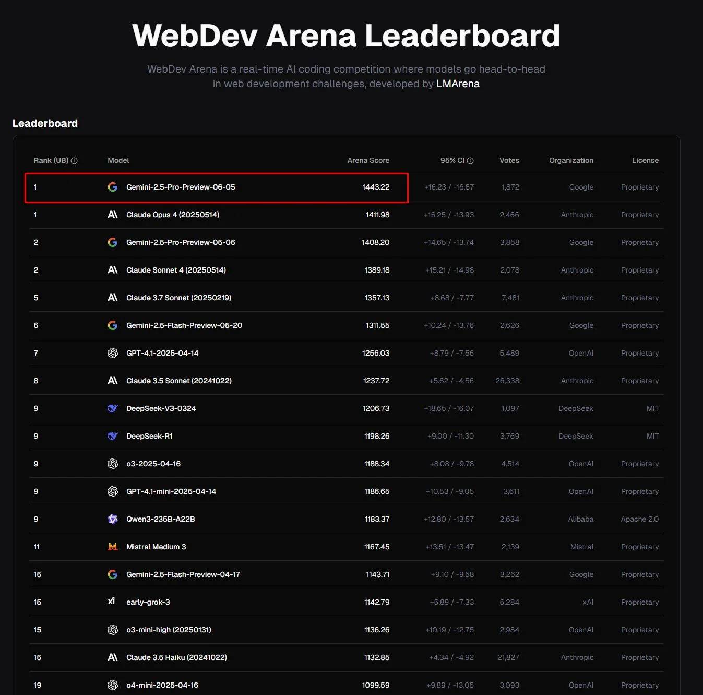The image size is (703, 695).
Task: Click the xAI organization cell
Action: point(588,602)
